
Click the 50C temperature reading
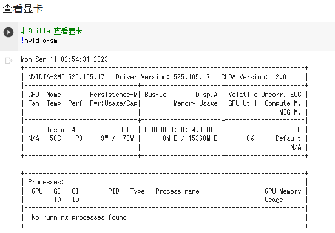click(55, 138)
